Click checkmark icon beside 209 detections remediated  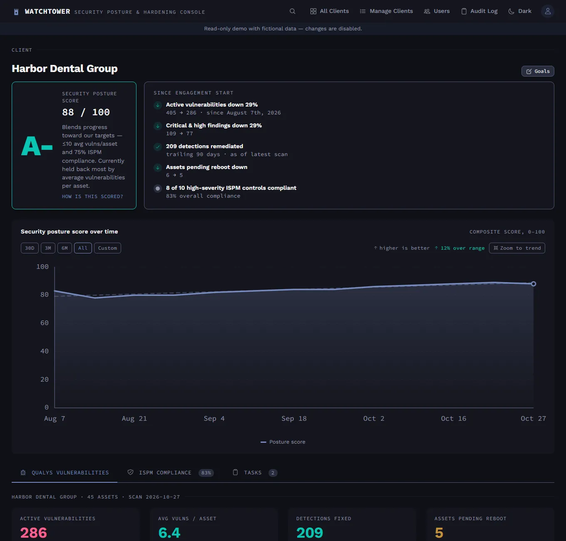(x=158, y=147)
